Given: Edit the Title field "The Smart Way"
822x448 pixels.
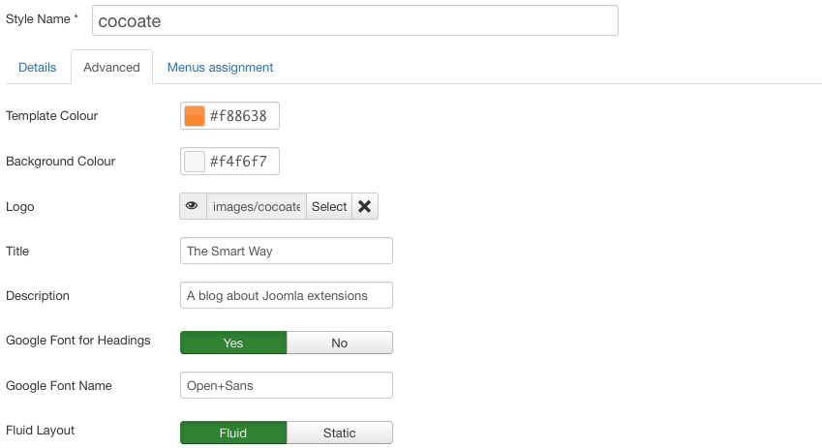Looking at the screenshot, I should click(x=287, y=251).
